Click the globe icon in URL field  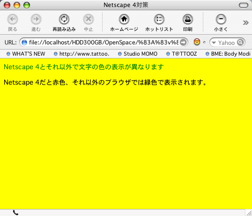click(24, 43)
